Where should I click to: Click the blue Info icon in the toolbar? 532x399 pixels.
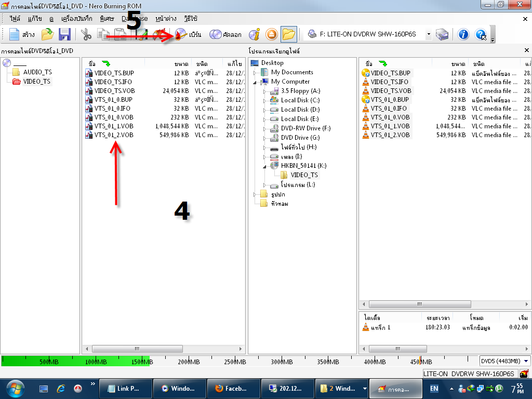(463, 34)
